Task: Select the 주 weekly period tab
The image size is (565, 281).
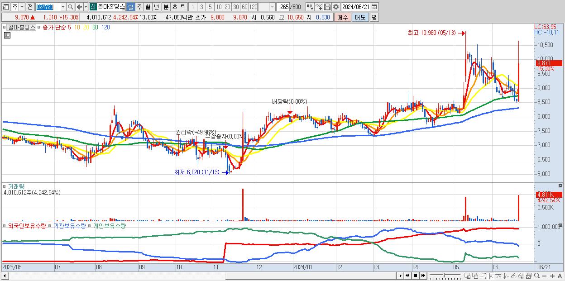Action: click(x=139, y=7)
